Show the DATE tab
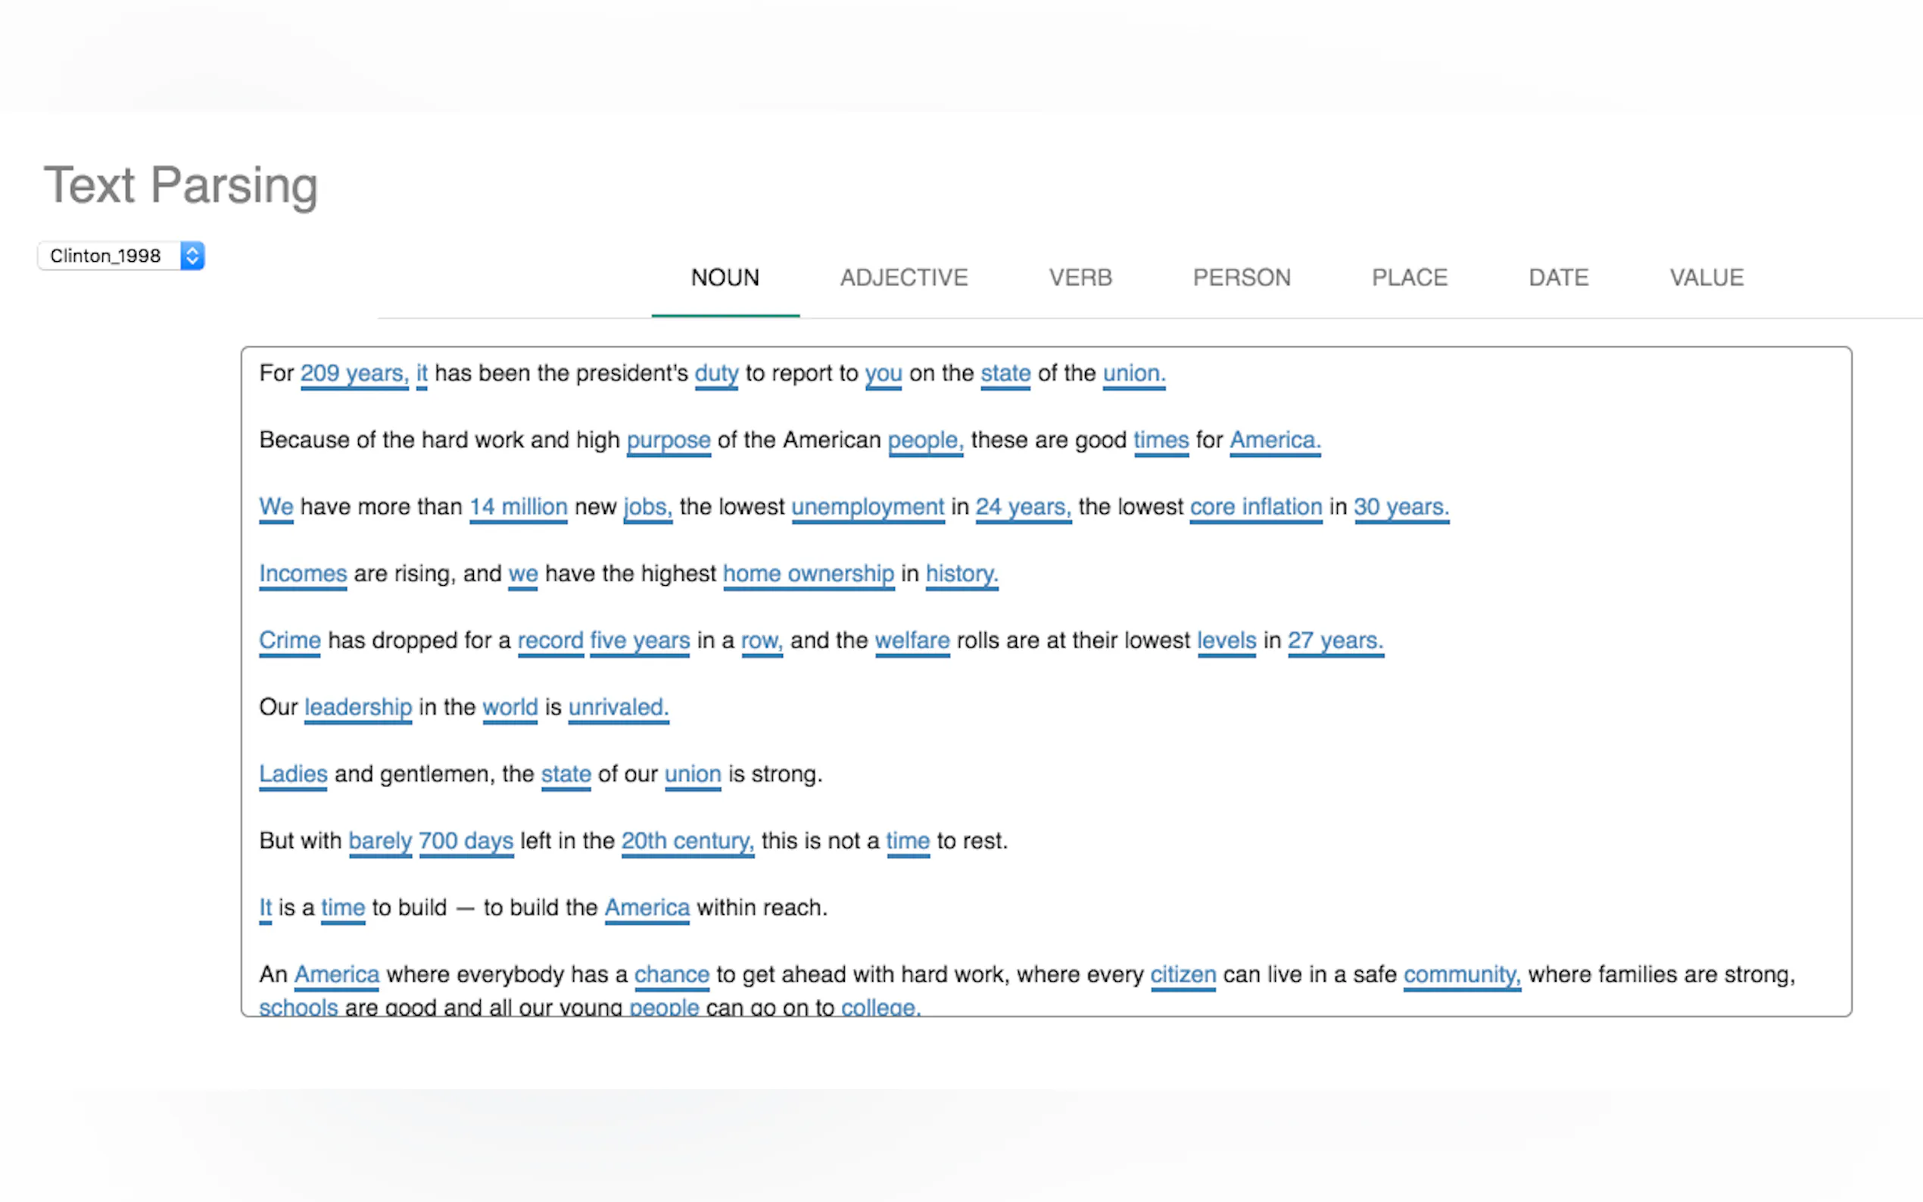 [1557, 278]
